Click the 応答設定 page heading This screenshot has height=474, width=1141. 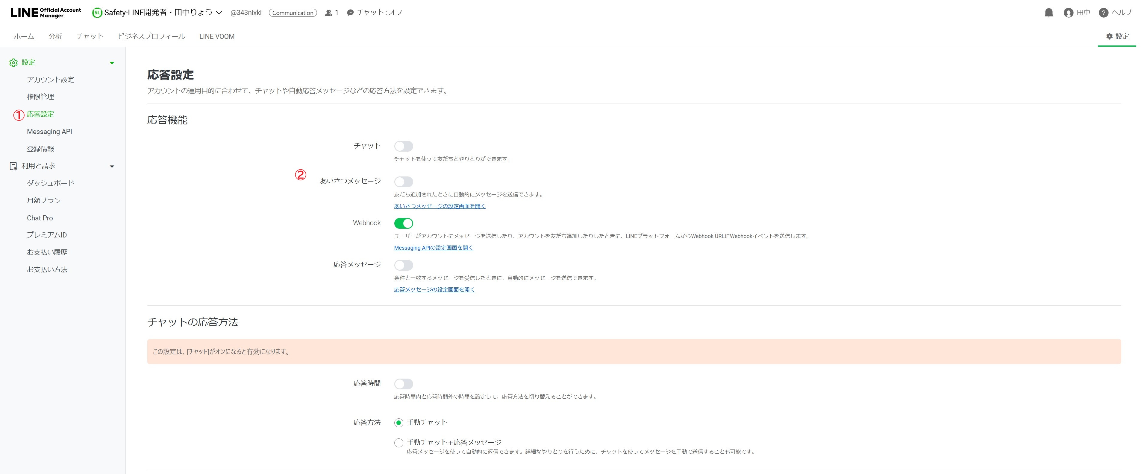[x=171, y=75]
